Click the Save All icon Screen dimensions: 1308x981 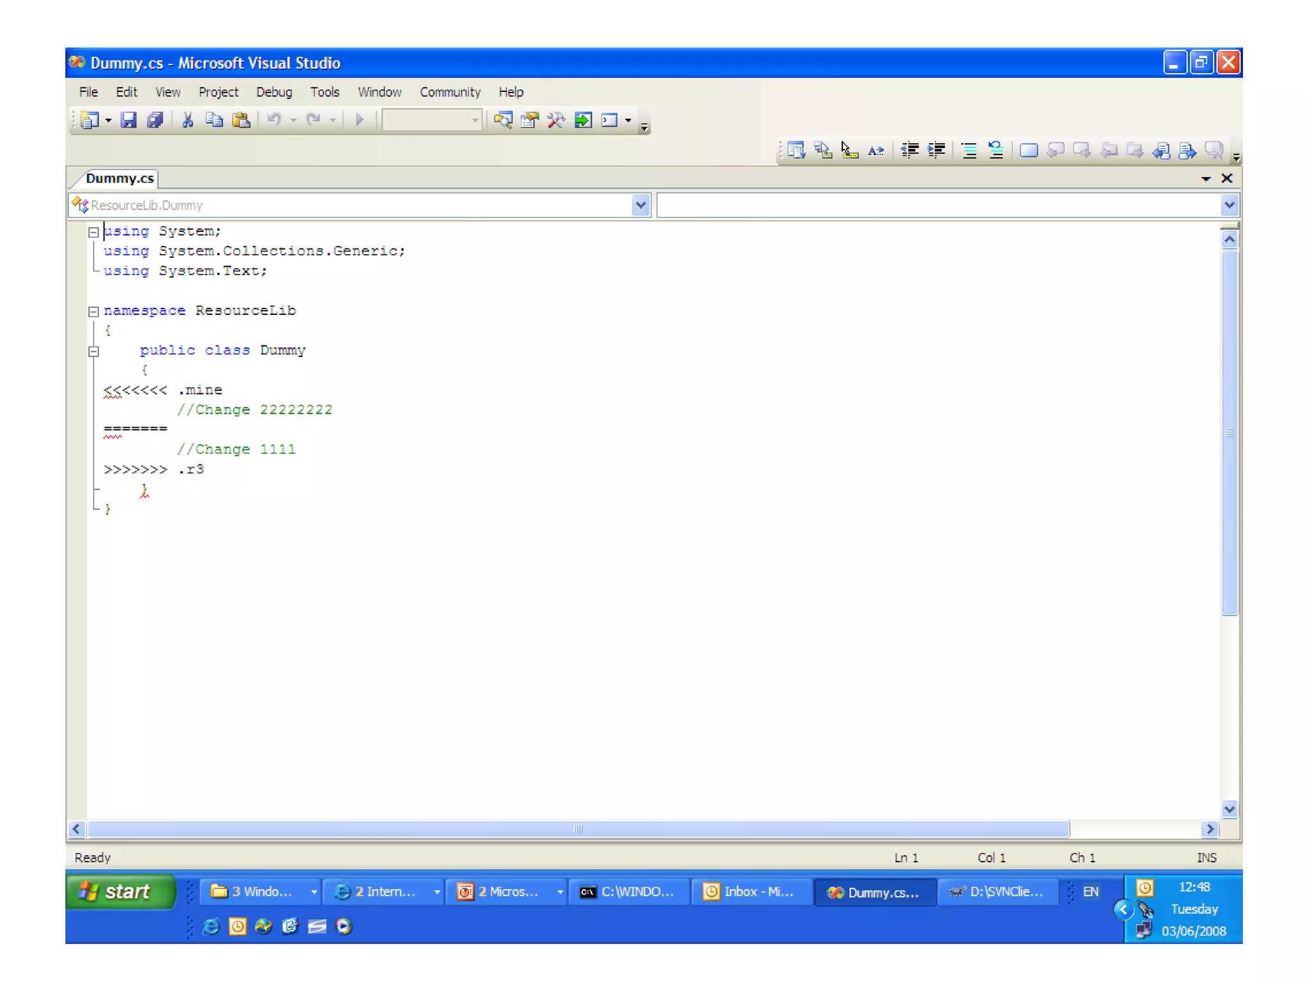pos(155,120)
